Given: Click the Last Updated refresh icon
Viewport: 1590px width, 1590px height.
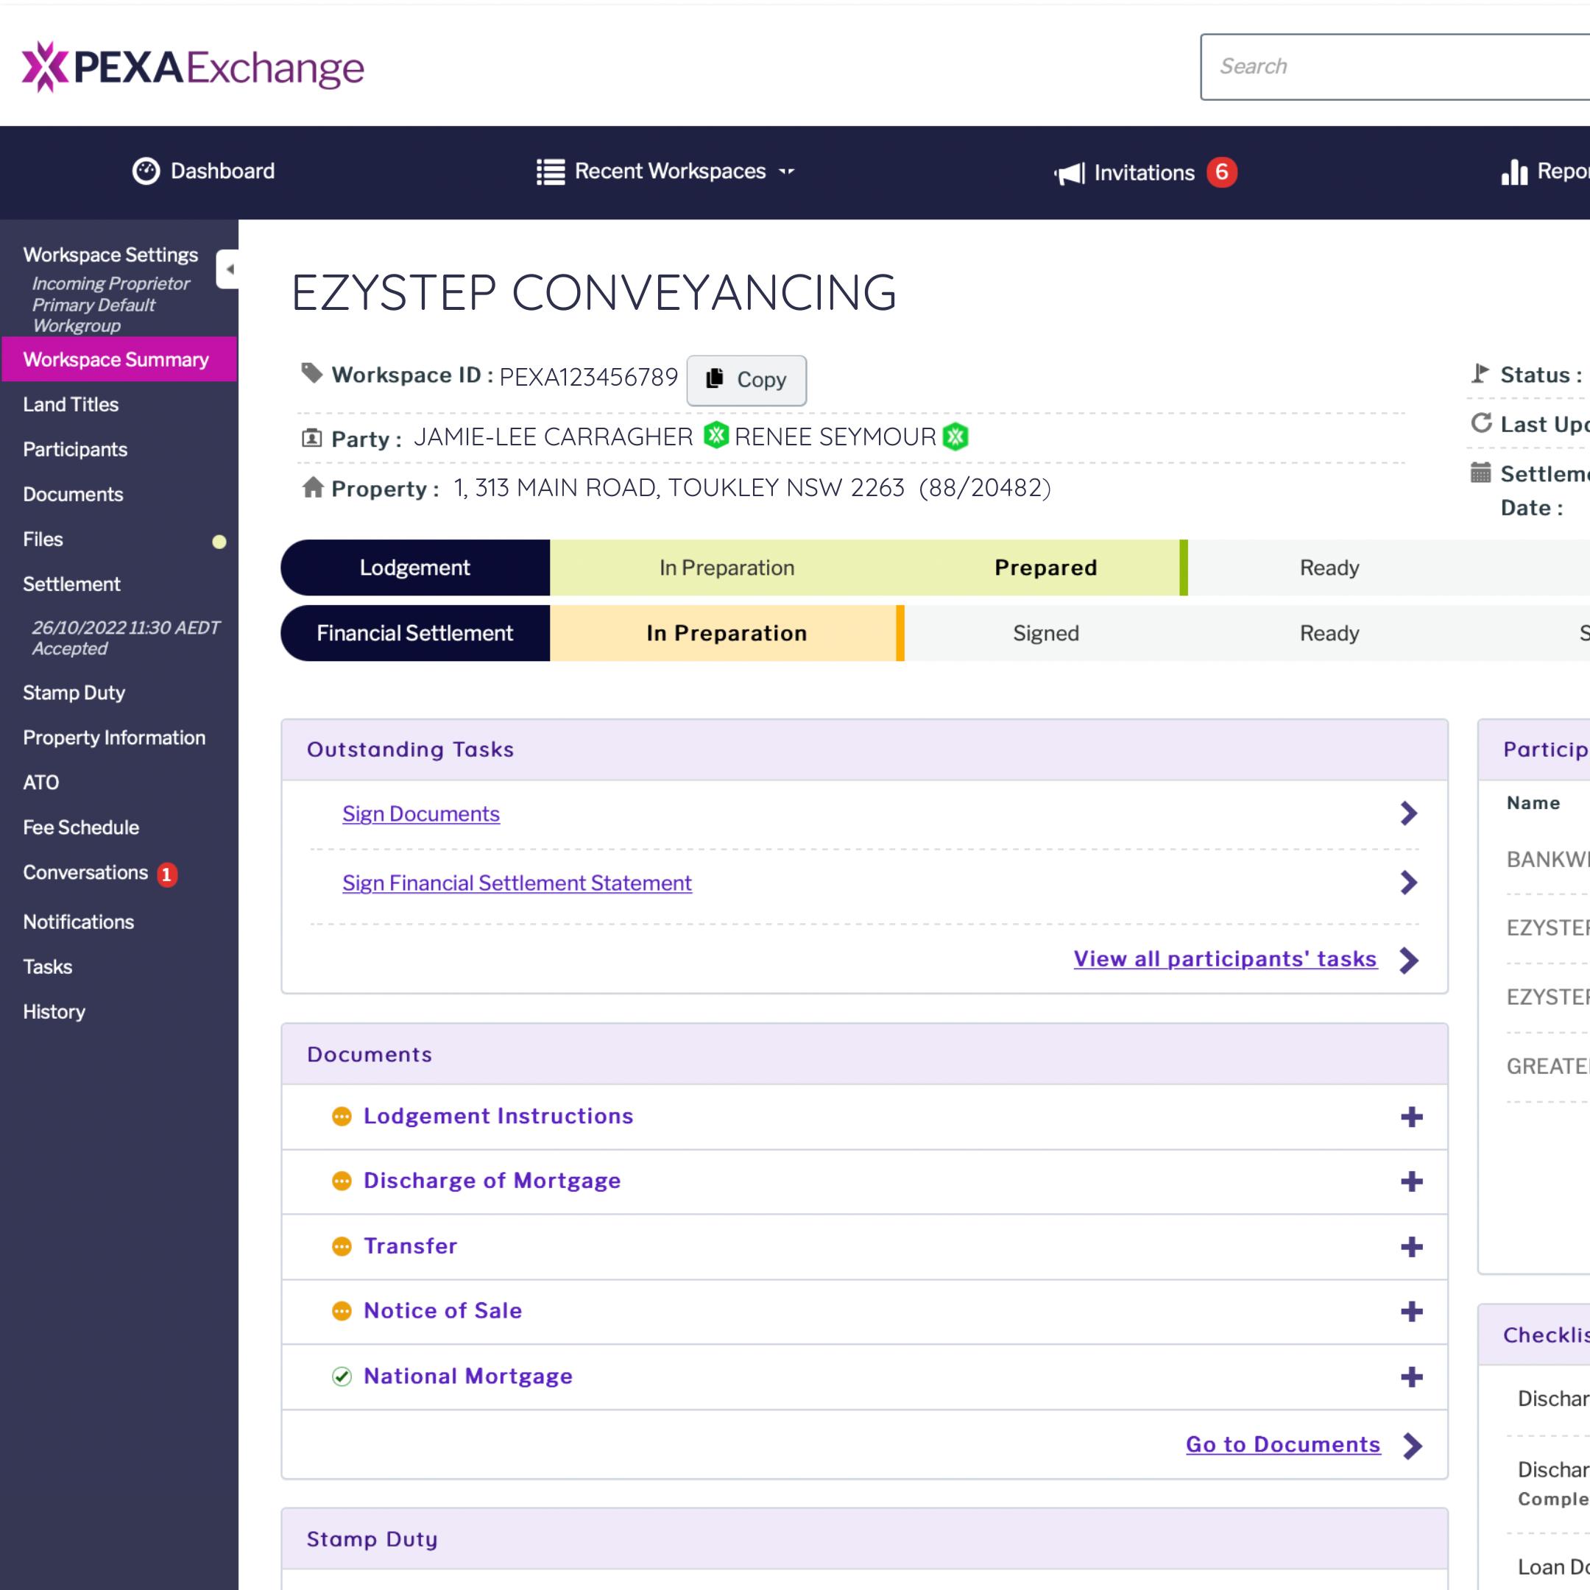Looking at the screenshot, I should point(1481,423).
